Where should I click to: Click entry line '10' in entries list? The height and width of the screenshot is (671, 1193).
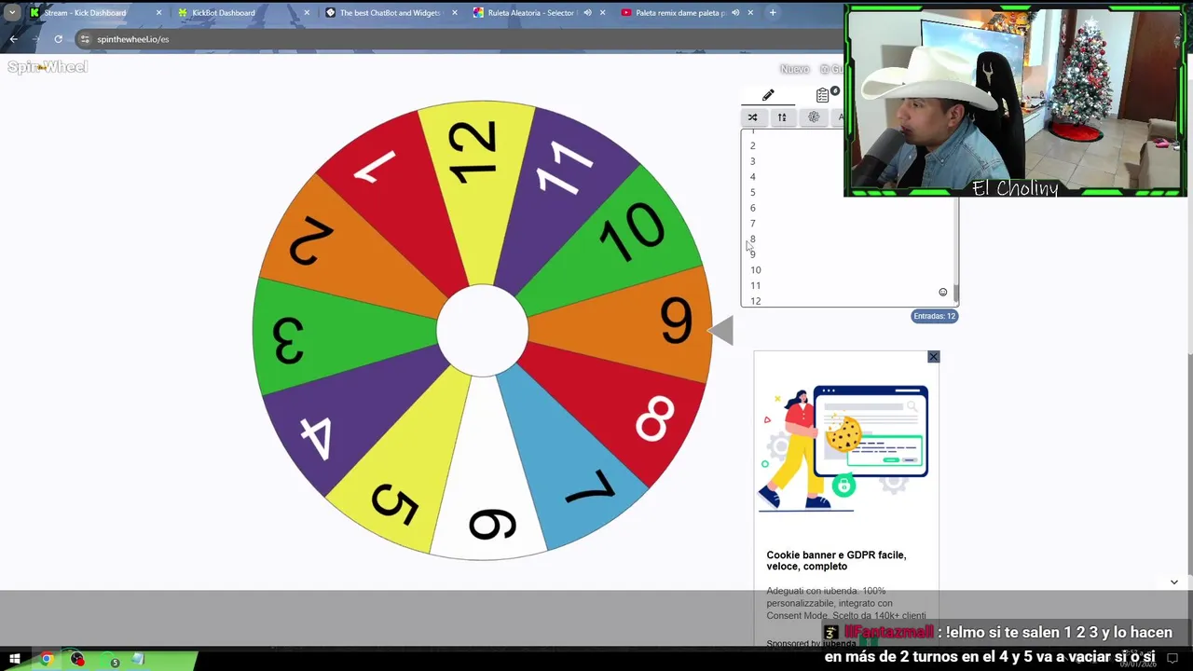(756, 270)
